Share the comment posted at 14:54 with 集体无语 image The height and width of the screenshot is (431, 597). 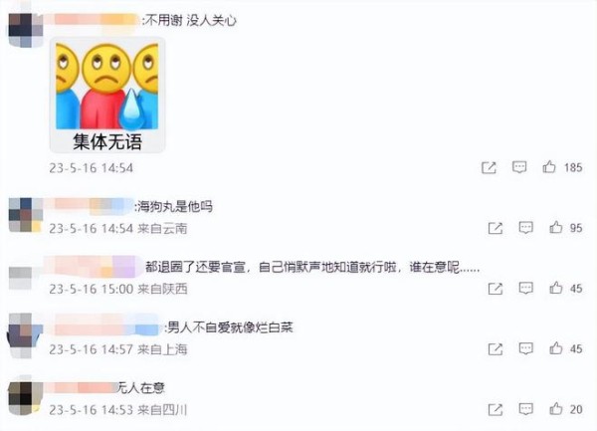pyautogui.click(x=489, y=167)
